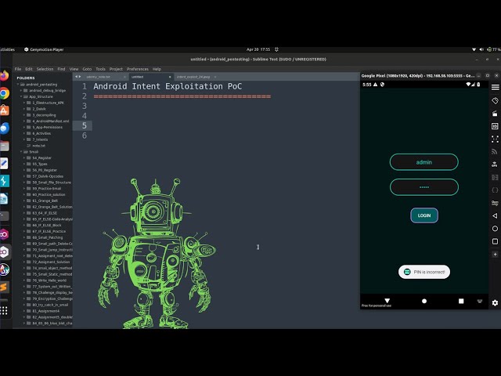501x376 pixels.
Task: Launch Google Chrome from the dock
Action: tap(4, 93)
